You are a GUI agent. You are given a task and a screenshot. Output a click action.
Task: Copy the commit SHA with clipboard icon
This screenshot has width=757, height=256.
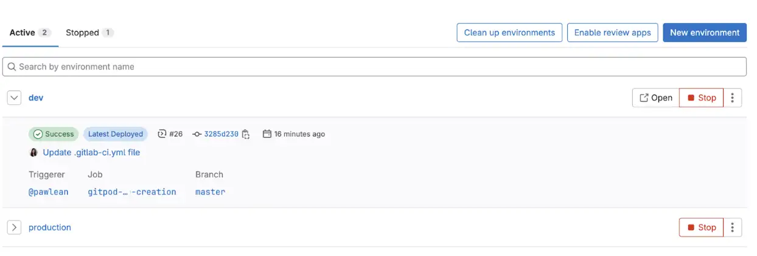(246, 135)
